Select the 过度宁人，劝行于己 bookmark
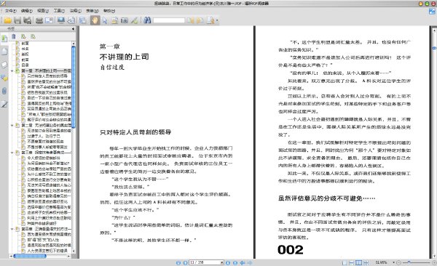Screen dimensions: 437x266 pos(44,136)
